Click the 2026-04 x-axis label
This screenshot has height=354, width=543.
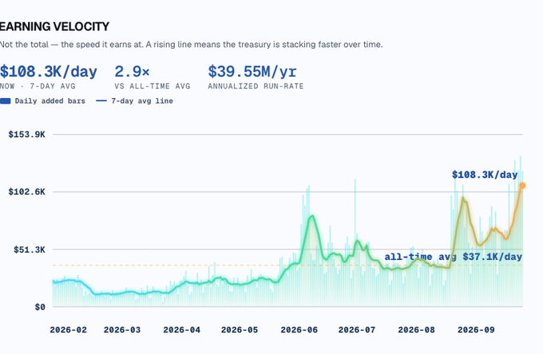tap(182, 330)
